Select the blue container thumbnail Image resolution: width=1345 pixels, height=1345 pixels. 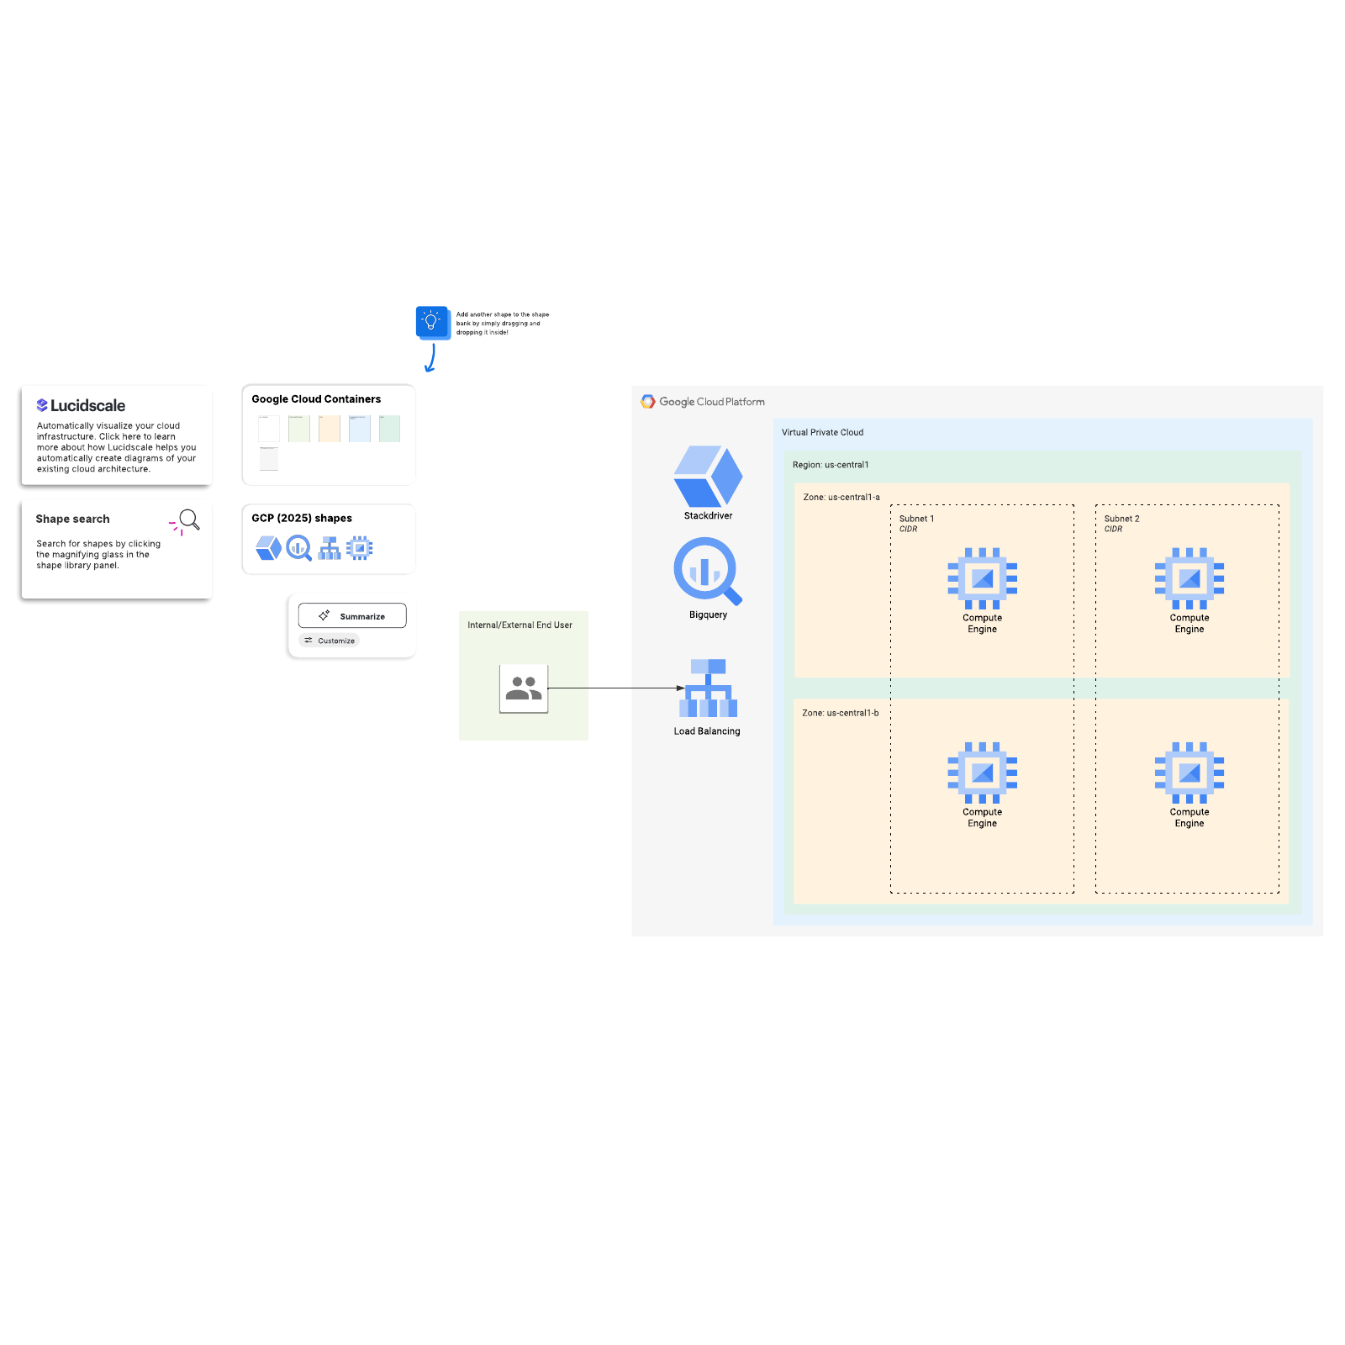pyautogui.click(x=360, y=429)
